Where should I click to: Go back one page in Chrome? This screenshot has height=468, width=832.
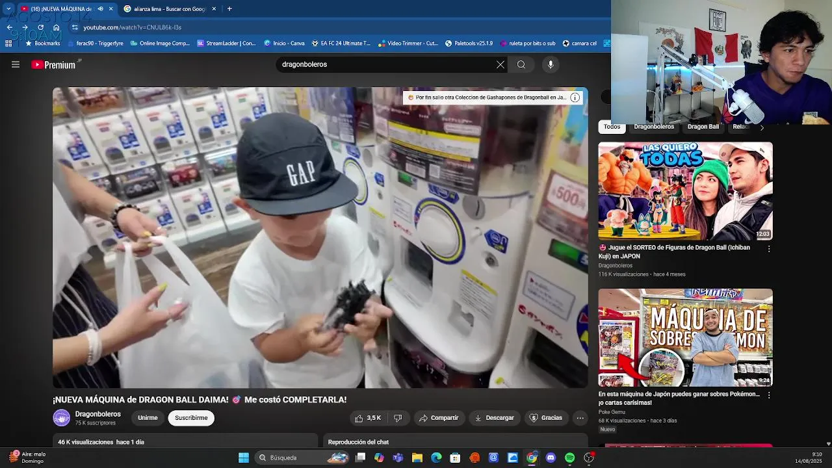tap(9, 27)
